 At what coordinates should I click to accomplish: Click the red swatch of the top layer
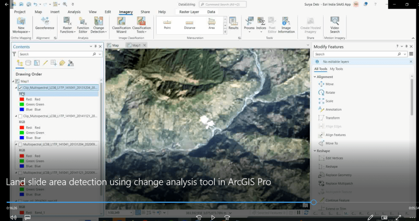click(x=22, y=99)
